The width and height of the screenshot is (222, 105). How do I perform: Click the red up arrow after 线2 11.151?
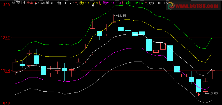pos(122,3)
